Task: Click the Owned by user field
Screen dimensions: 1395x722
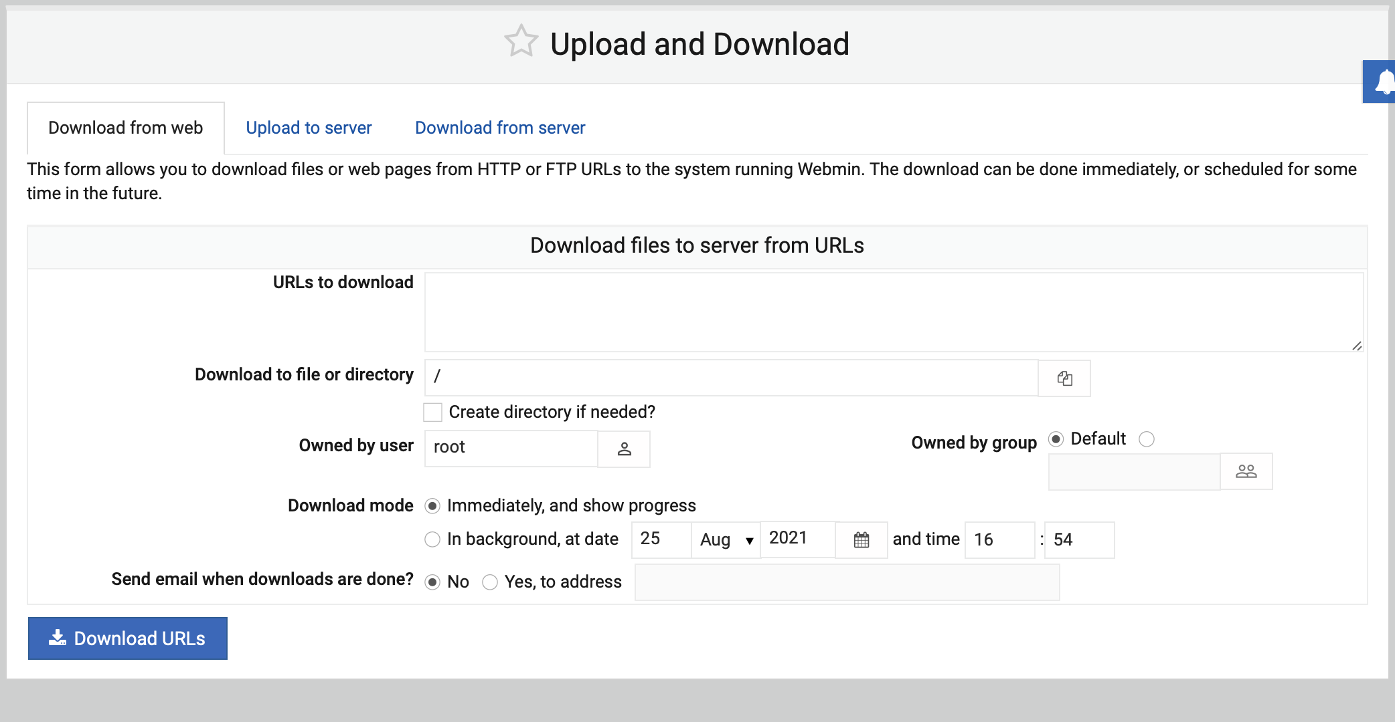Action: 511,448
